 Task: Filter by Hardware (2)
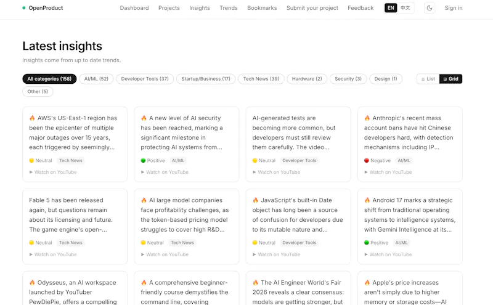pos(307,79)
